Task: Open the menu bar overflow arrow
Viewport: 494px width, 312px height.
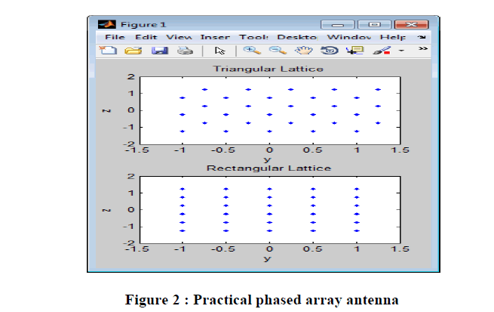Action: (421, 36)
